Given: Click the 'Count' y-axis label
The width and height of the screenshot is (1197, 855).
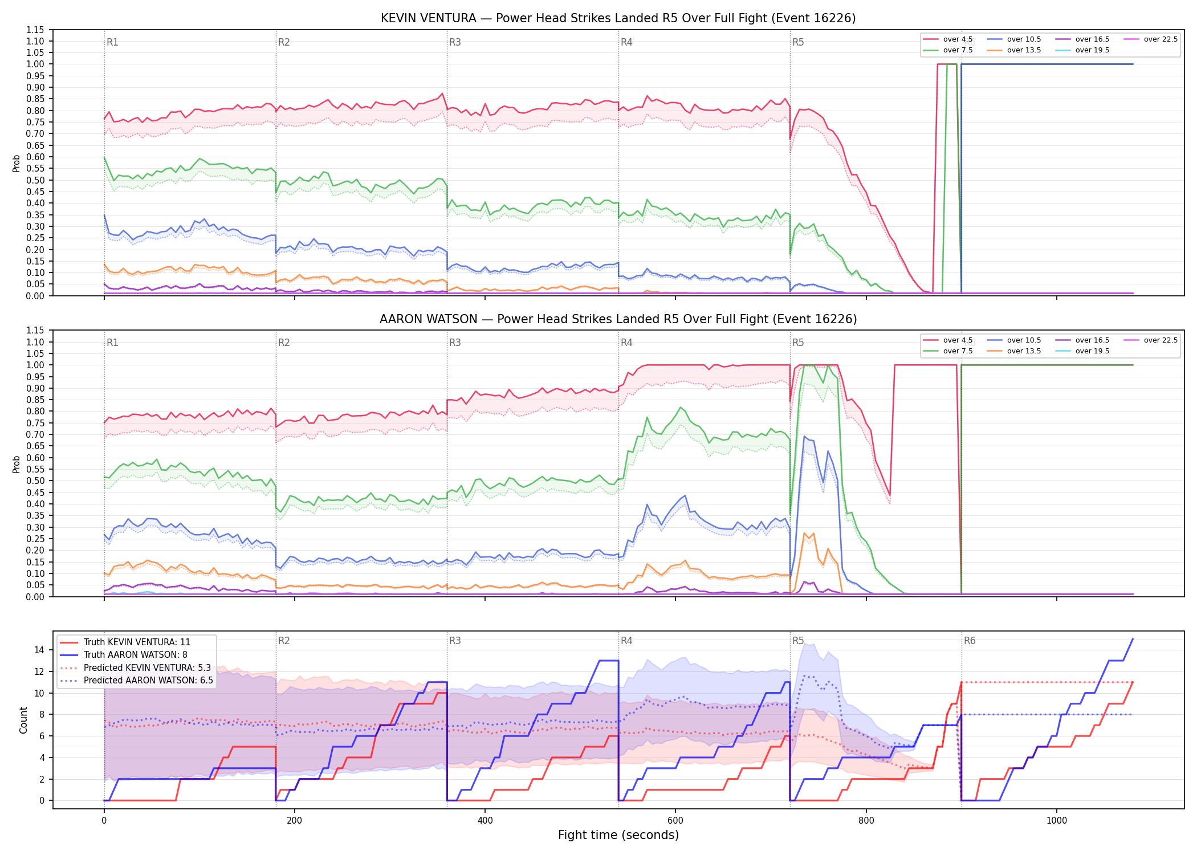Looking at the screenshot, I should click(23, 720).
